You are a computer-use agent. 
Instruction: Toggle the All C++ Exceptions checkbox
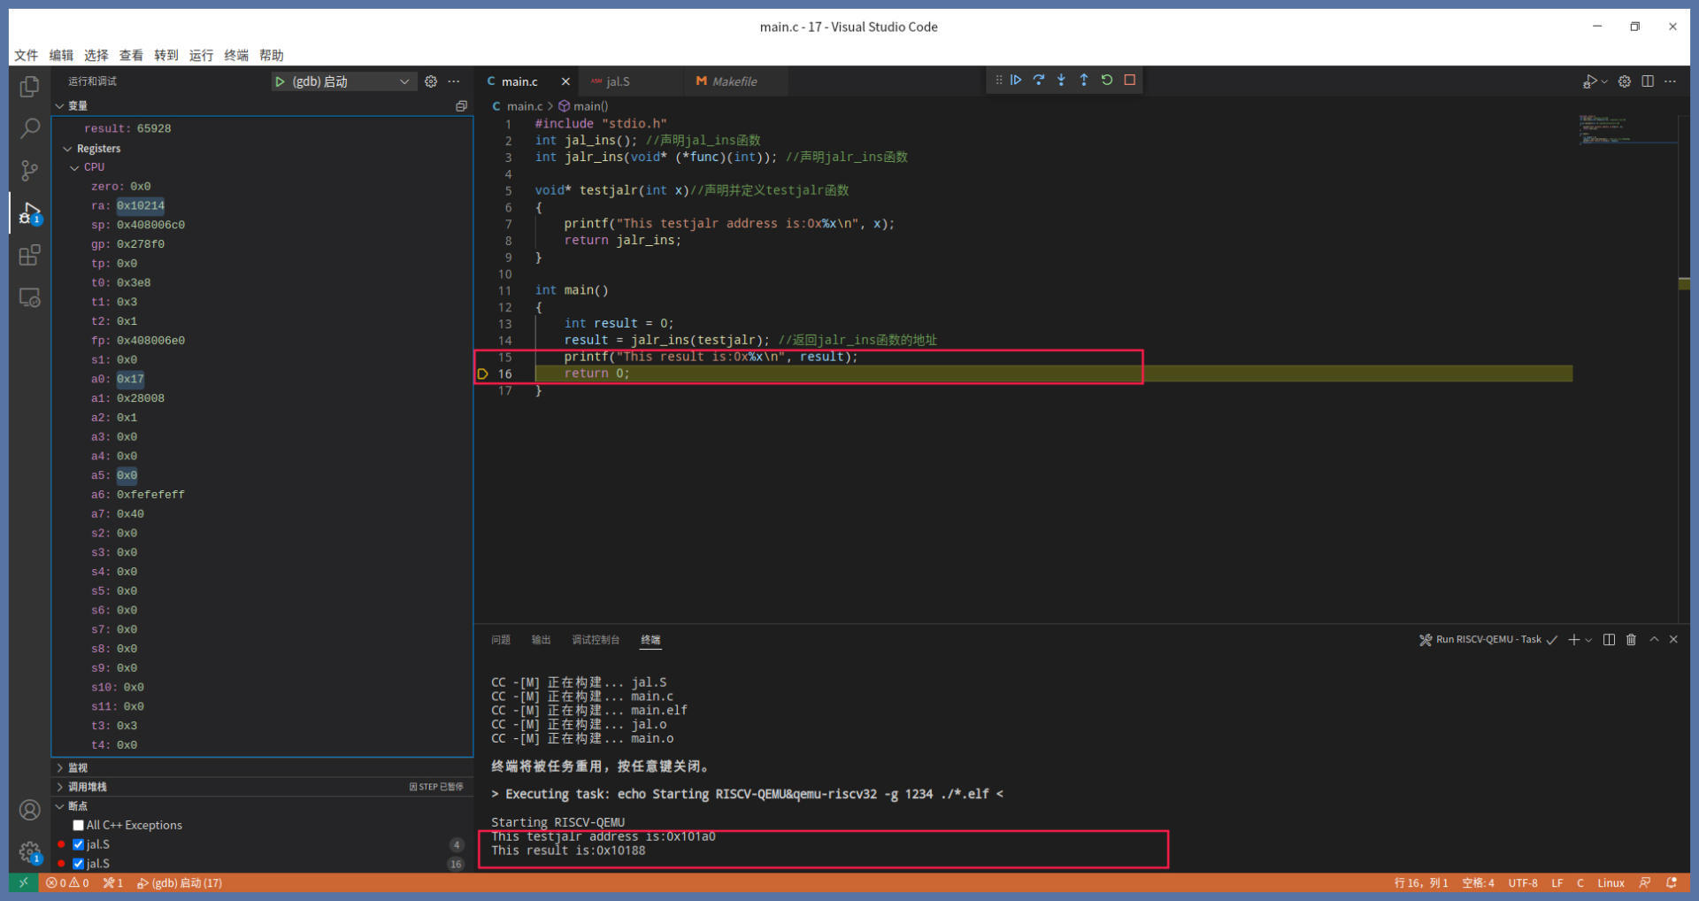pyautogui.click(x=79, y=825)
